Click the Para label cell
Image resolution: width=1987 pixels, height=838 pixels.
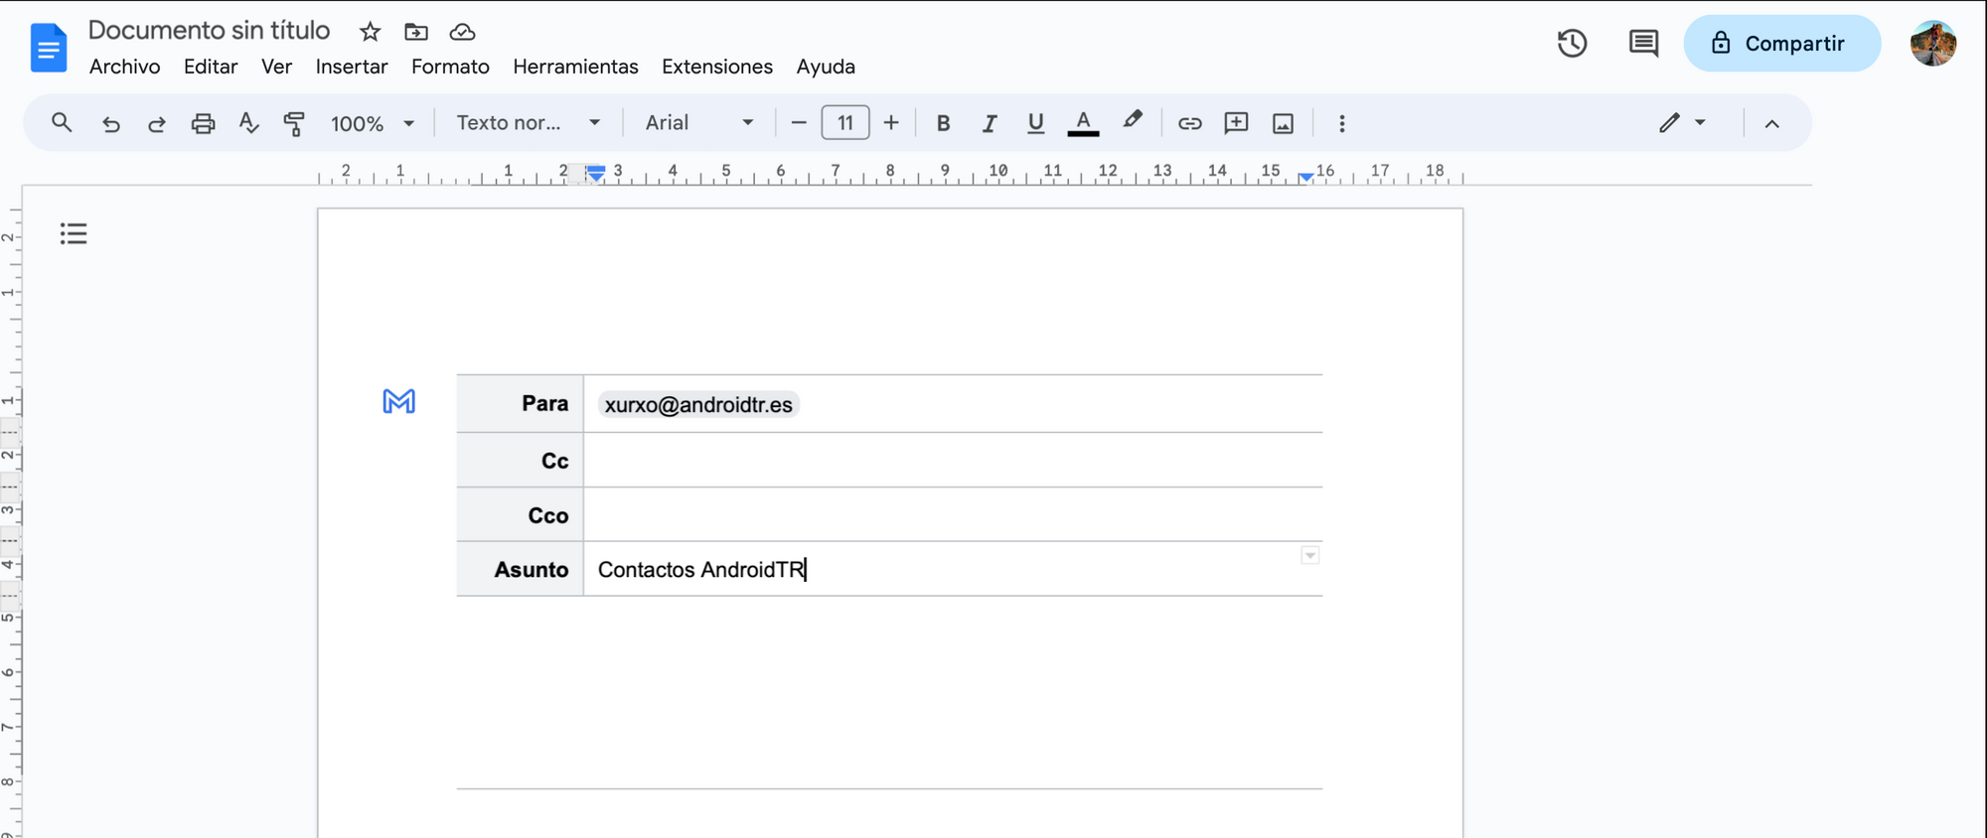click(521, 403)
